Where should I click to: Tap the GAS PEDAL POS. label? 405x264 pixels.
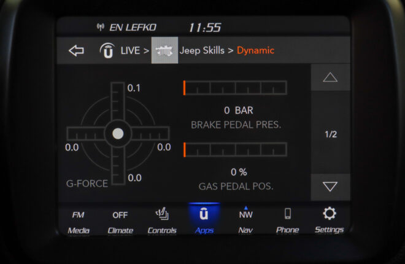[x=236, y=187]
